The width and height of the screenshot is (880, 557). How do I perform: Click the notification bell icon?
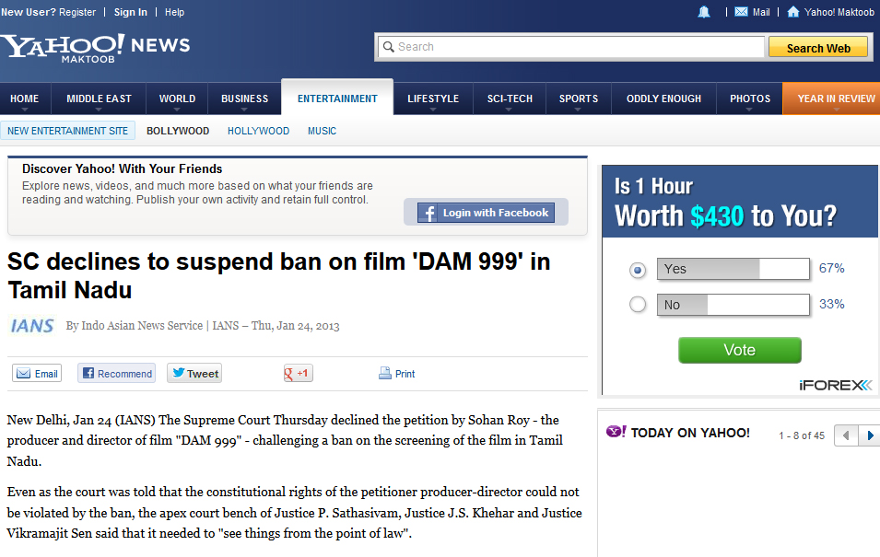[x=704, y=12]
